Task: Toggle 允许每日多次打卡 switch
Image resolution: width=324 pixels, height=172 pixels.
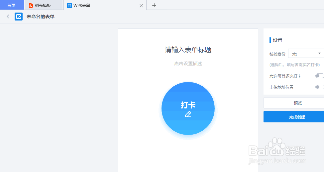Action: click(319, 76)
